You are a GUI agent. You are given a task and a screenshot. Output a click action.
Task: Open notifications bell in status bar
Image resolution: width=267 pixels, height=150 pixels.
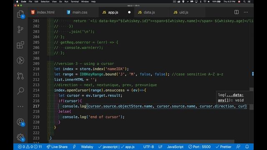pos(247,147)
